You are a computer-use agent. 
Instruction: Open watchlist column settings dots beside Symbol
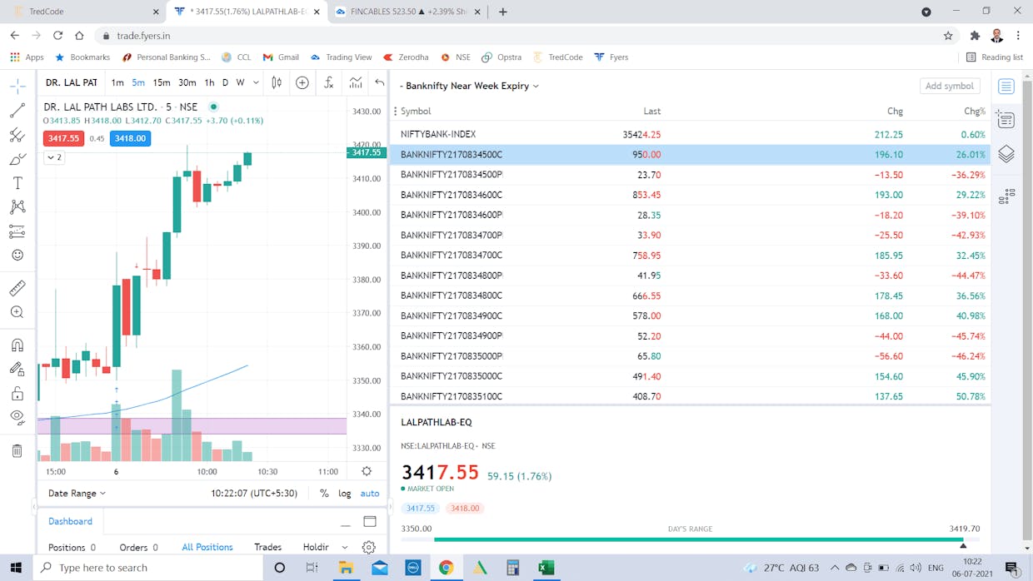(395, 111)
